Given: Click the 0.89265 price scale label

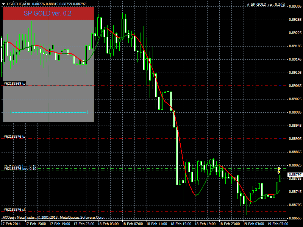Looking at the screenshot, I should (295, 20).
